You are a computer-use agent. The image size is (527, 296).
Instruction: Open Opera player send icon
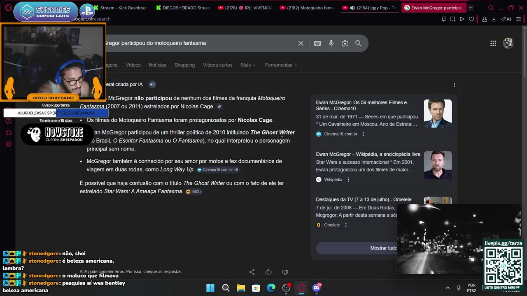pyautogui.click(x=462, y=19)
